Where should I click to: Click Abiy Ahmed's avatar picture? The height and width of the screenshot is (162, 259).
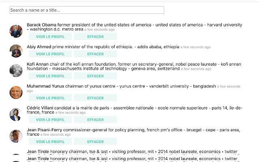coord(16,51)
